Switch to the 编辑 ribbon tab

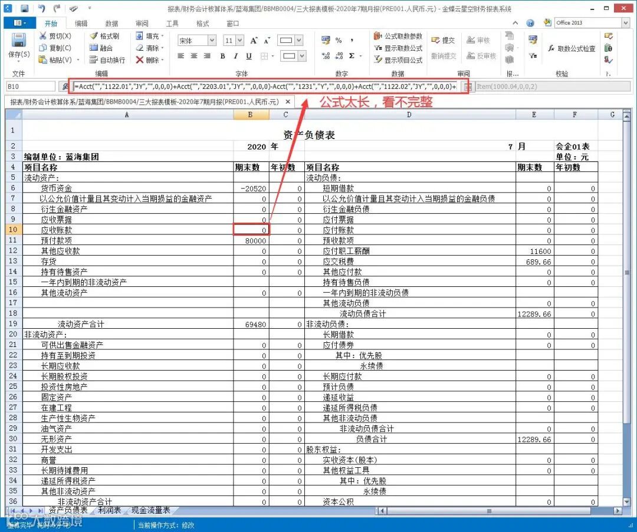point(81,24)
